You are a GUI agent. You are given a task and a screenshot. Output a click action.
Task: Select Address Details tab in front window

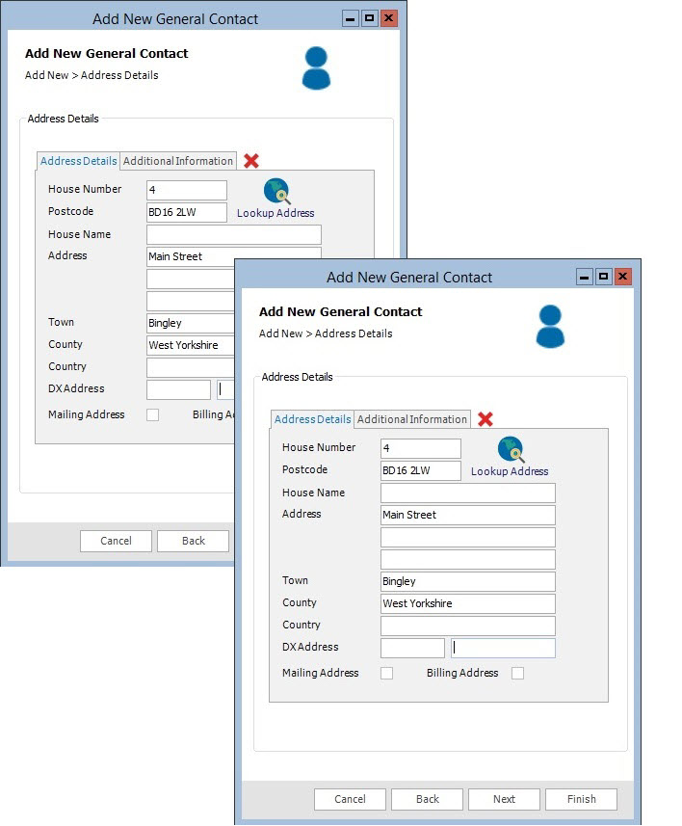312,419
